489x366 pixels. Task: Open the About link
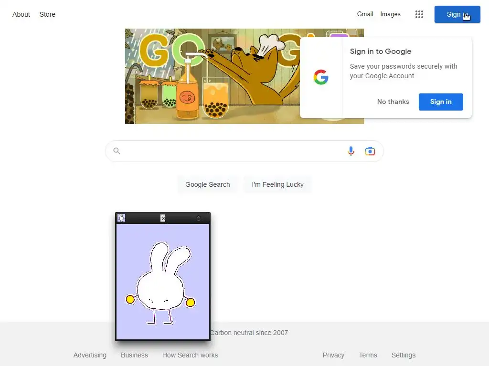tap(21, 14)
